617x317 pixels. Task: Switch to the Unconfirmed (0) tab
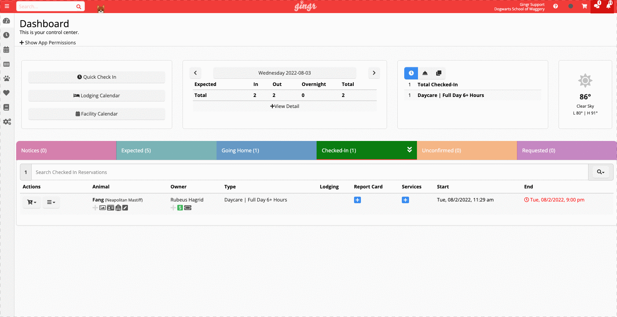point(467,151)
